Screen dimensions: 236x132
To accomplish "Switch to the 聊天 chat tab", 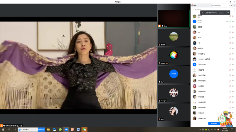I will click(x=195, y=5).
